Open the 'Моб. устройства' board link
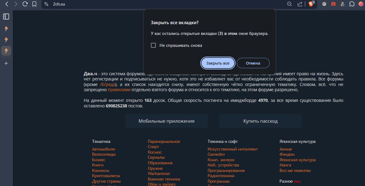Viewport: 365px width, 186px height. pos(223,165)
